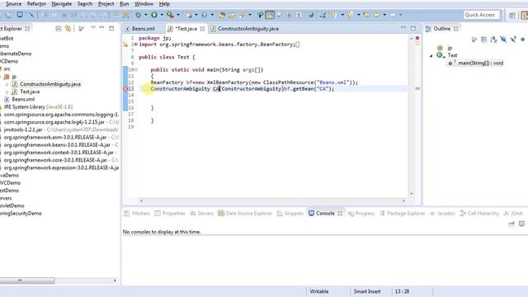Viewport: 528px width, 297px height.
Task: Minimize the Project Explorer panel
Action: 101,27
